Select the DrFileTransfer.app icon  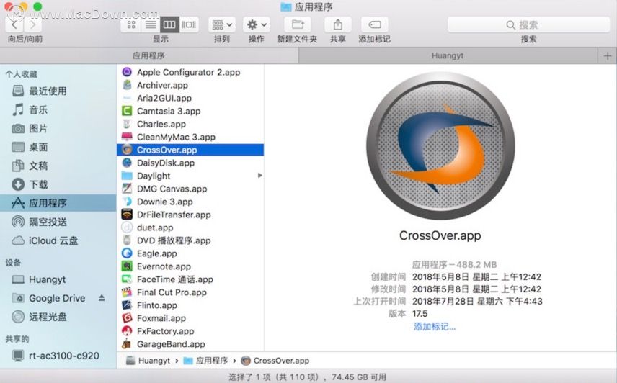tap(127, 215)
